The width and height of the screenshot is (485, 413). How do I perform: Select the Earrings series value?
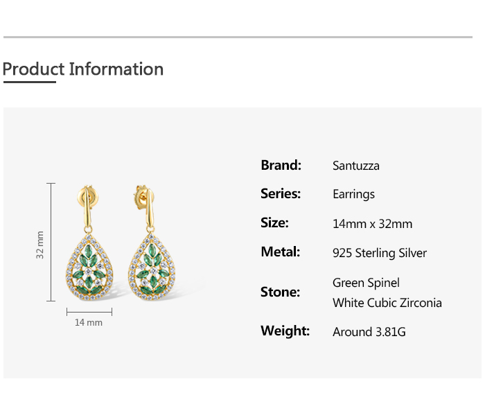(353, 195)
